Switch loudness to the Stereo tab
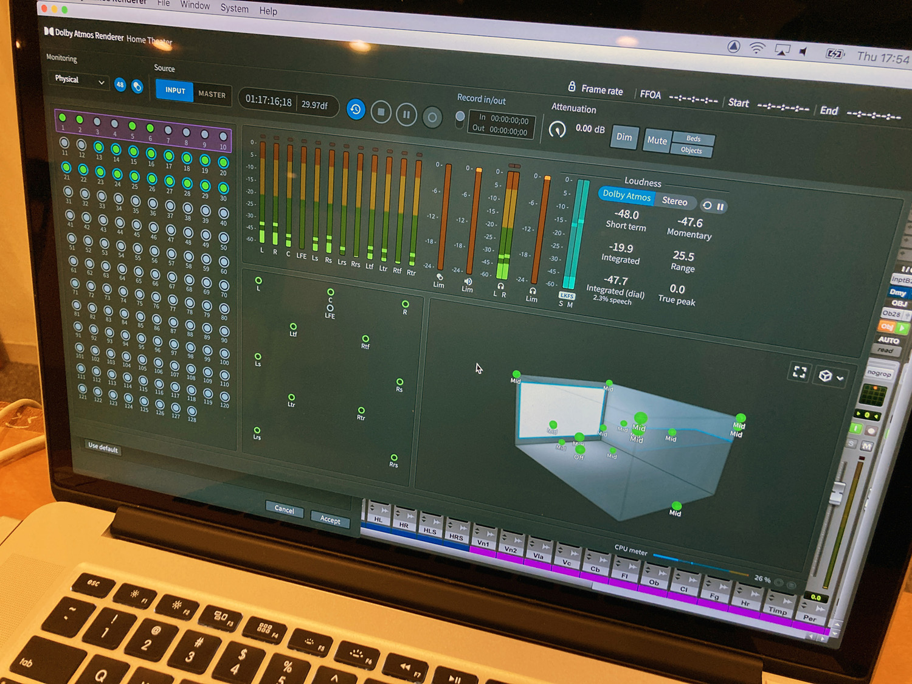Viewport: 912px width, 684px height. coord(675,201)
